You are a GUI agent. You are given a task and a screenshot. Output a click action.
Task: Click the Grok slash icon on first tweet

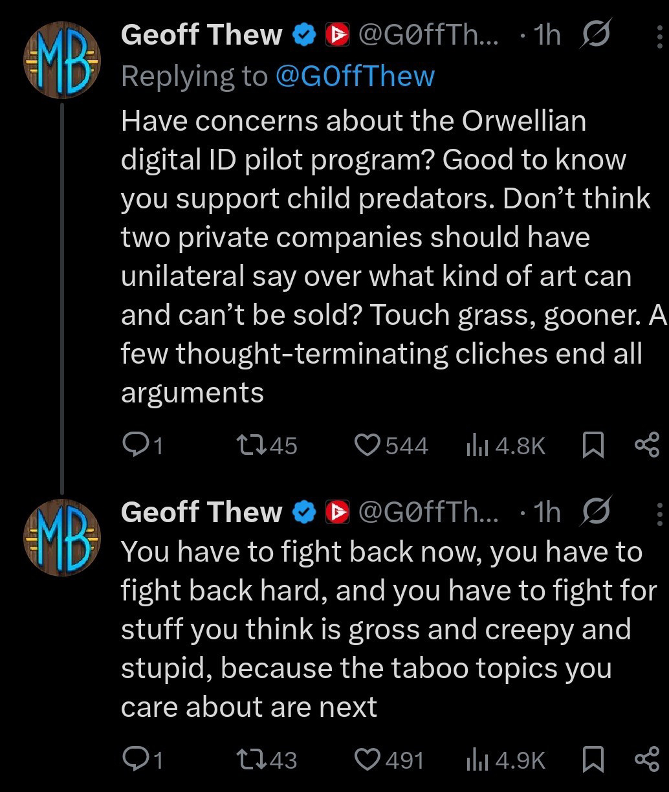click(596, 35)
